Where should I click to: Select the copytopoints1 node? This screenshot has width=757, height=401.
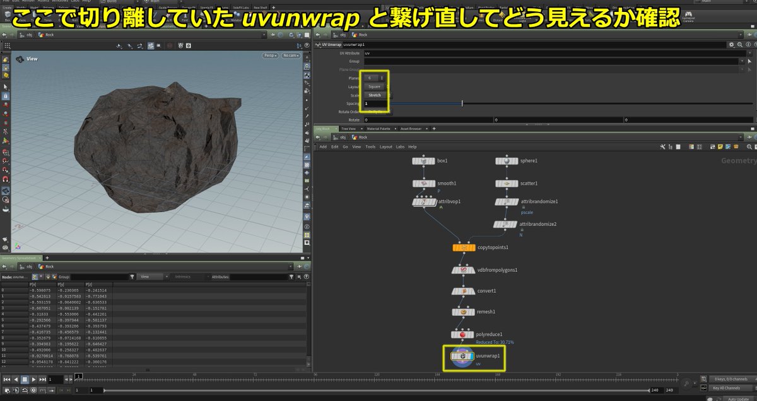click(464, 248)
